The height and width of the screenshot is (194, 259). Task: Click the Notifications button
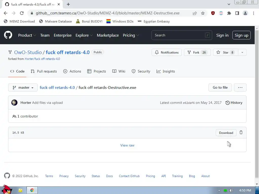(167, 53)
